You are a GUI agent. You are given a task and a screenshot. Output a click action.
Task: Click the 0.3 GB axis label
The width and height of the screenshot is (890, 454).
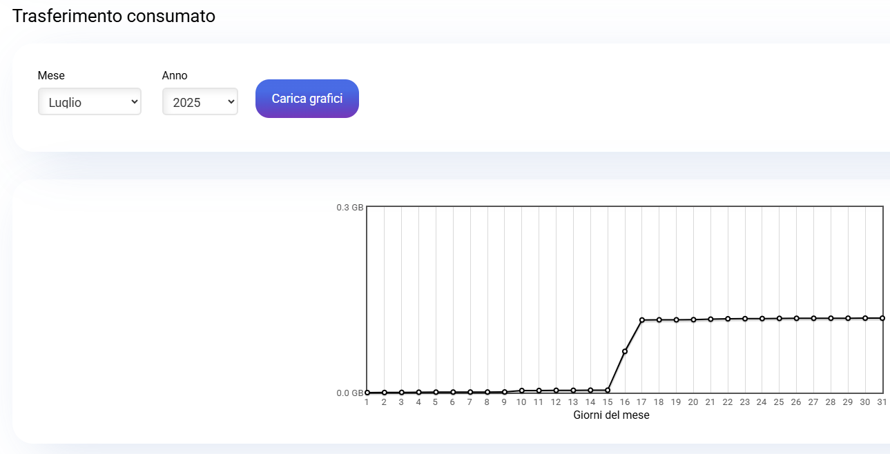coord(350,207)
